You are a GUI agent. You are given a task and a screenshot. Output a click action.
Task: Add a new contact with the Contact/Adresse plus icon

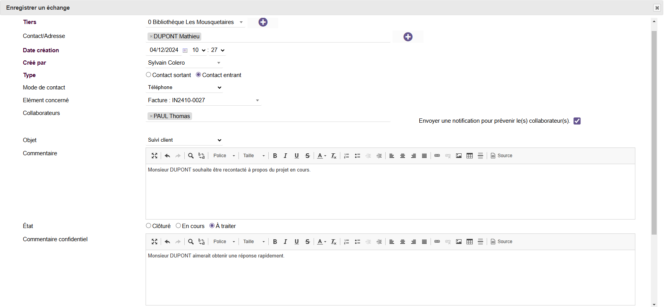pos(408,37)
